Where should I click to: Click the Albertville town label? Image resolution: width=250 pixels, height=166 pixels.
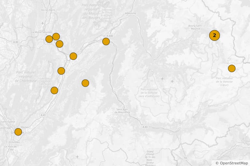coord(131,13)
